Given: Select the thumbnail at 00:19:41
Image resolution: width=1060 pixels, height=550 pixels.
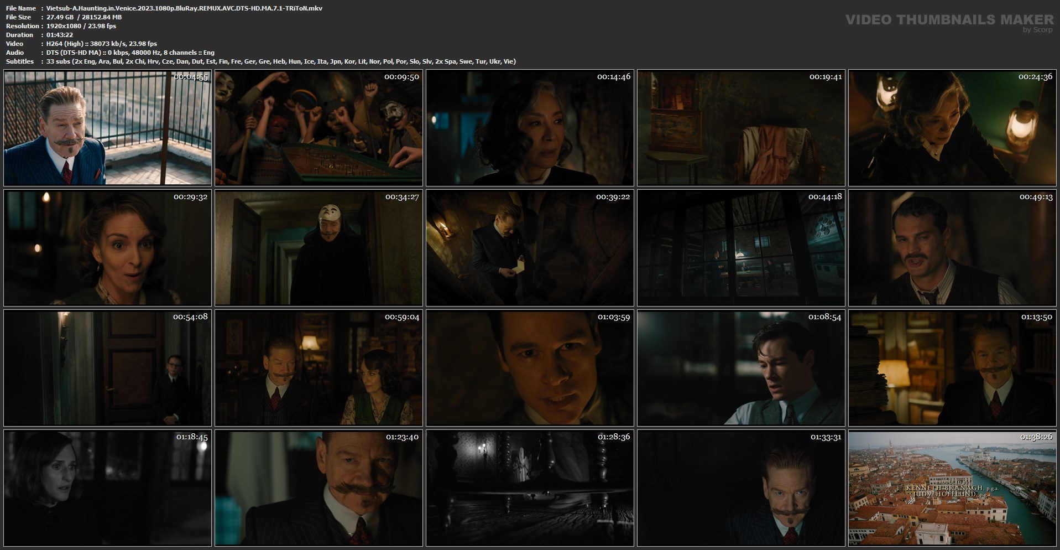Looking at the screenshot, I should coord(741,128).
